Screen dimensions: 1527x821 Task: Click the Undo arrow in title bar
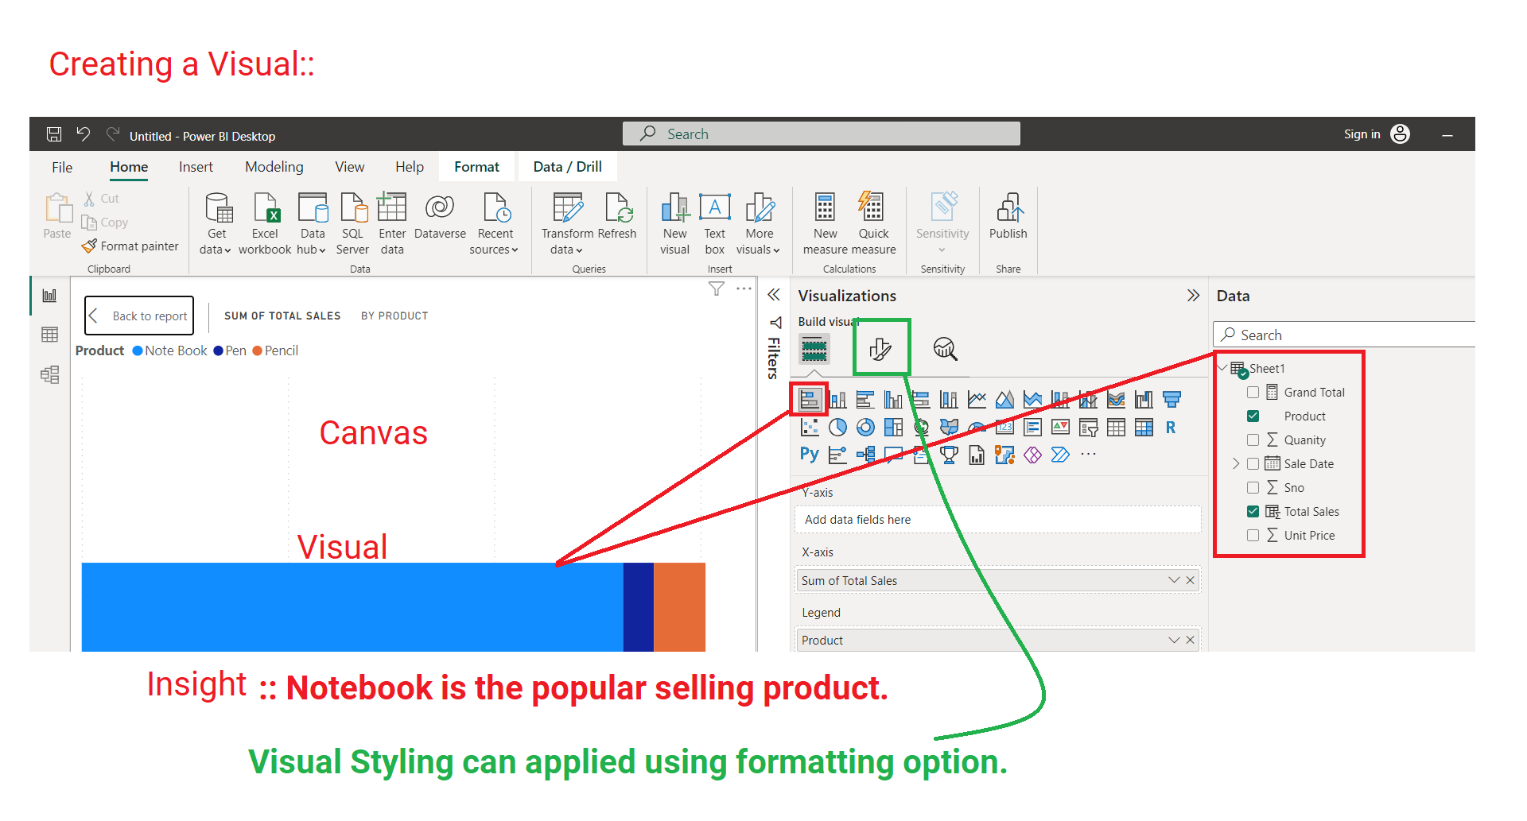[84, 134]
